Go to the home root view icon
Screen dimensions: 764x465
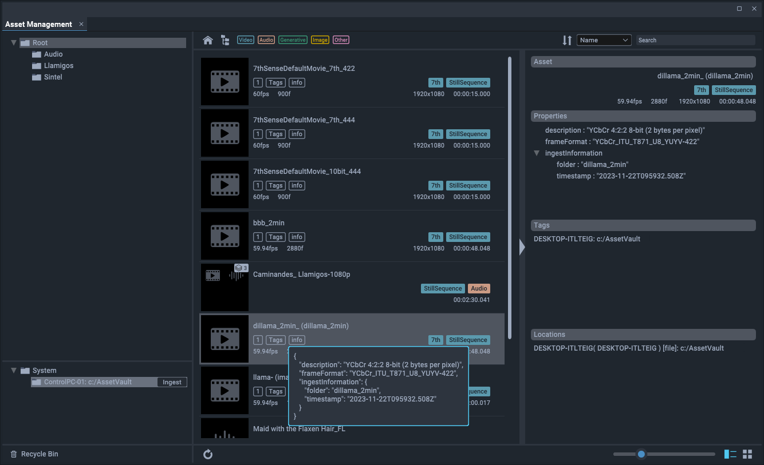[x=208, y=40]
